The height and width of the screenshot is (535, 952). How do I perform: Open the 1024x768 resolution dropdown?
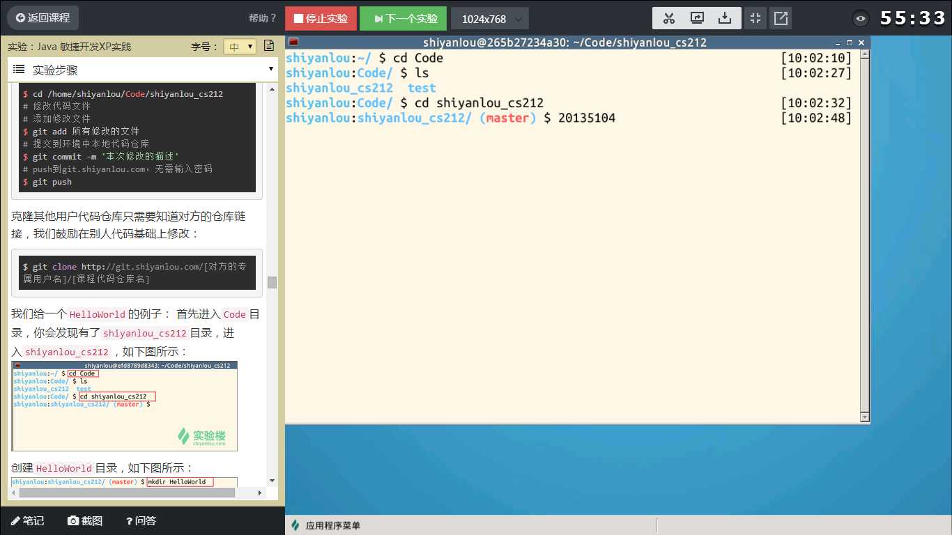click(490, 18)
